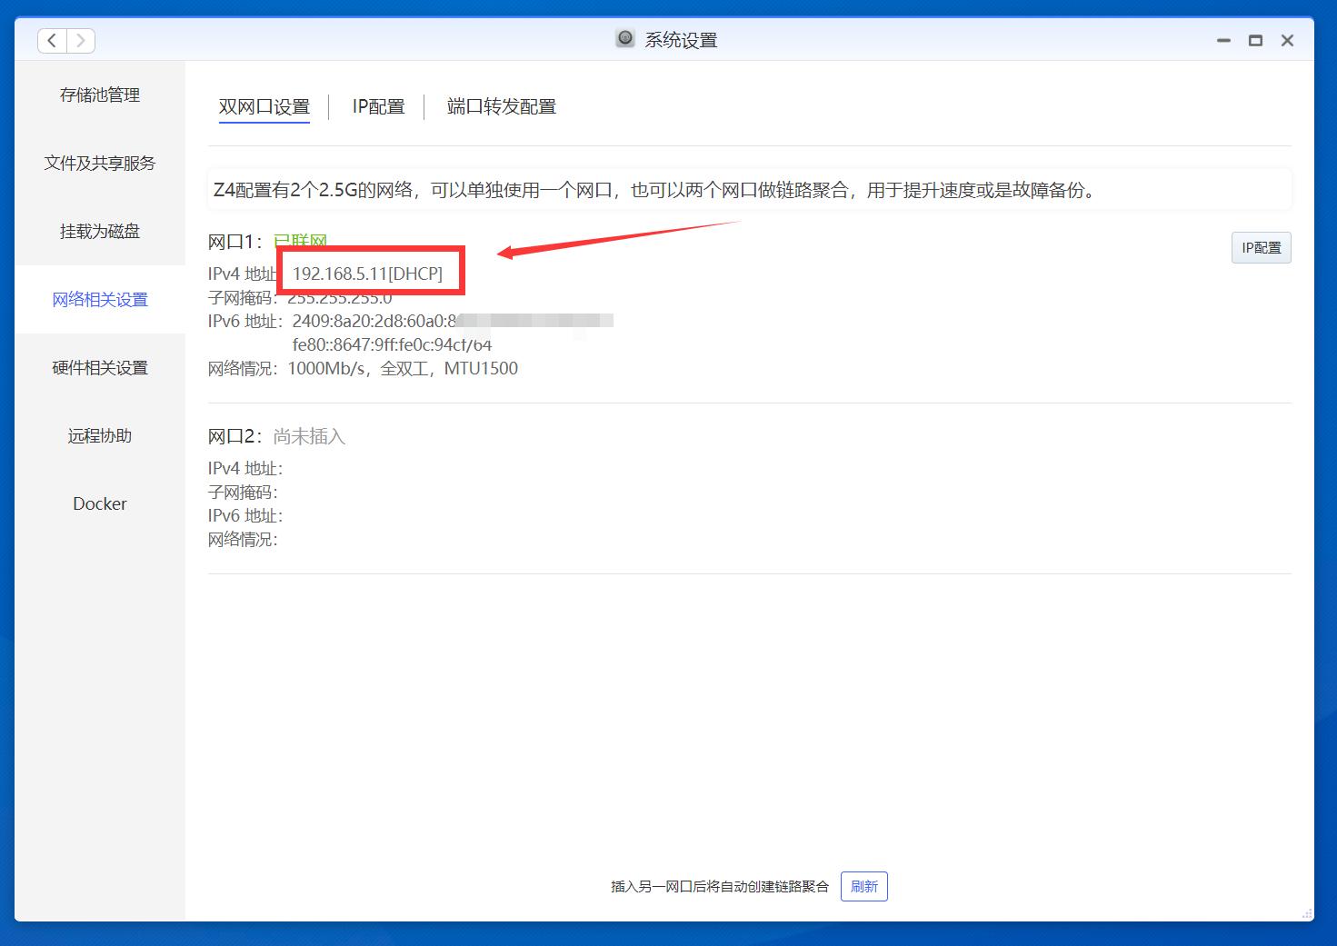Switch to the 端口转发配置 port forwarding tab

point(500,106)
